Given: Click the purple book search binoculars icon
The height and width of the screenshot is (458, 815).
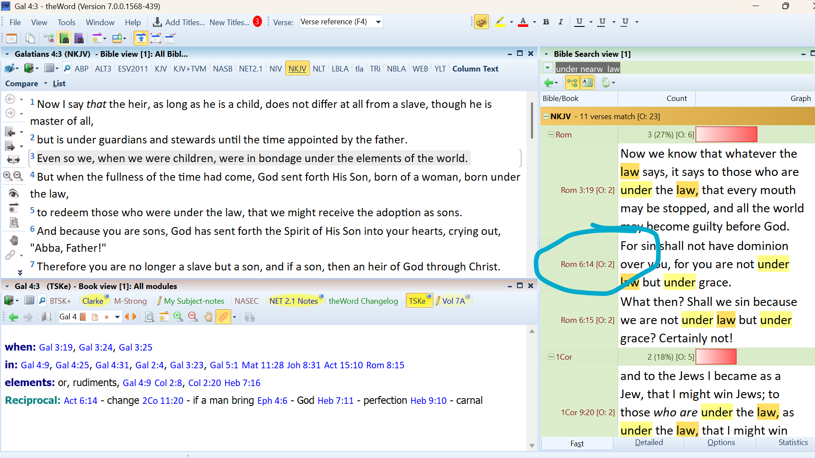Looking at the screenshot, I should pos(79,39).
